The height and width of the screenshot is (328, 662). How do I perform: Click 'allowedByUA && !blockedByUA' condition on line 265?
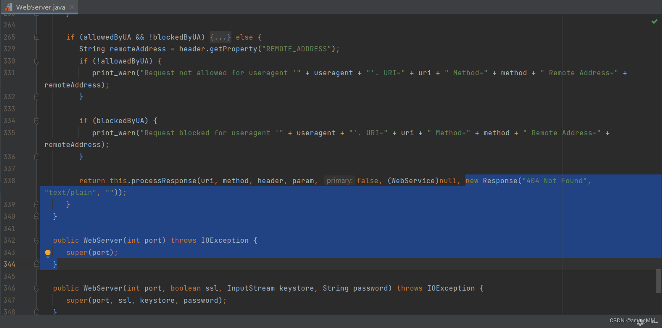click(142, 37)
